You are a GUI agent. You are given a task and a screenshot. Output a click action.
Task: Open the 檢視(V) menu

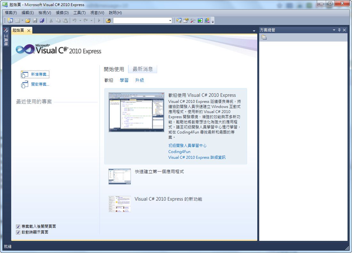[45, 13]
